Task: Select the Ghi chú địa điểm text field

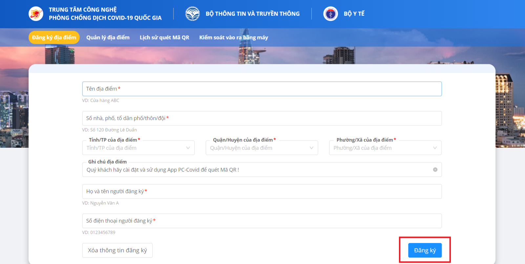Action: (262, 170)
